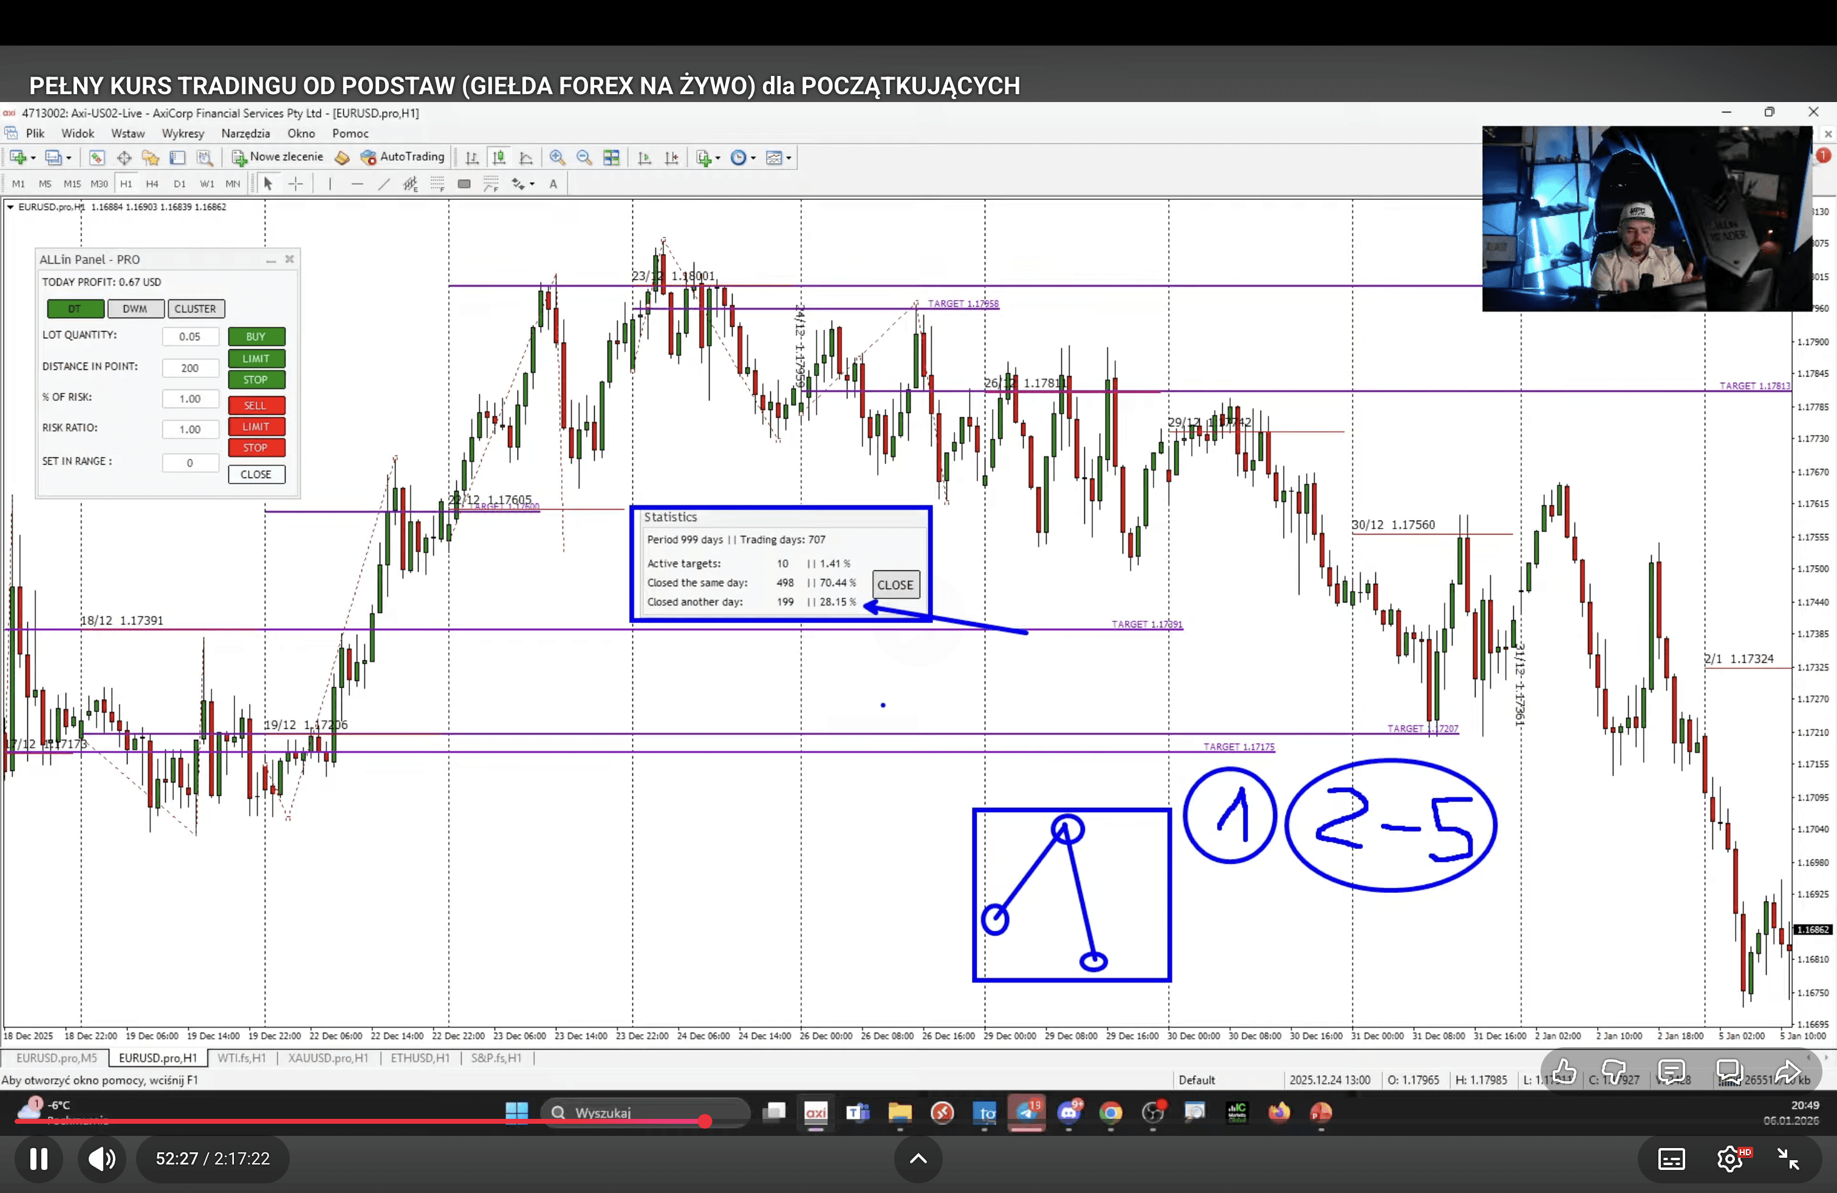Expand the chart periodicity clock dropdown

pyautogui.click(x=753, y=158)
